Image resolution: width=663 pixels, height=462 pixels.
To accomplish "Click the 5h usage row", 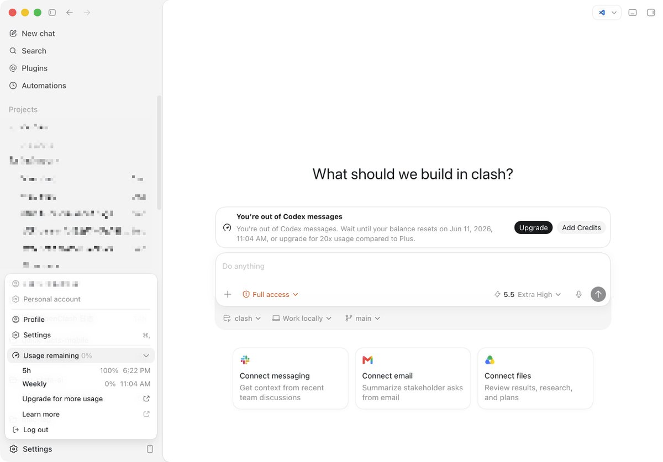I will 86,370.
